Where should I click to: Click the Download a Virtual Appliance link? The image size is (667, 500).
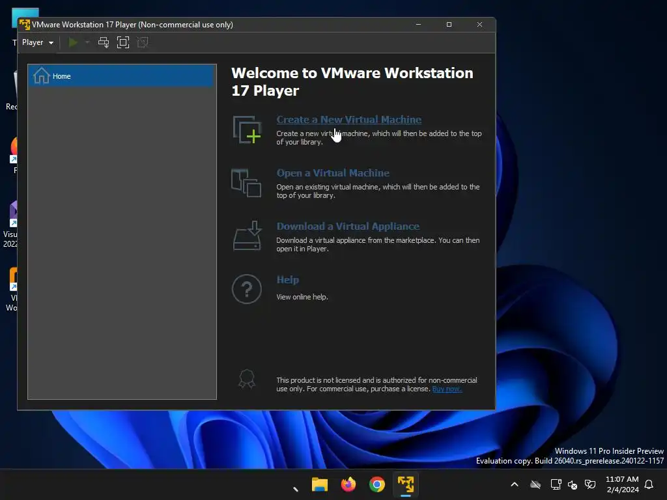pos(348,226)
